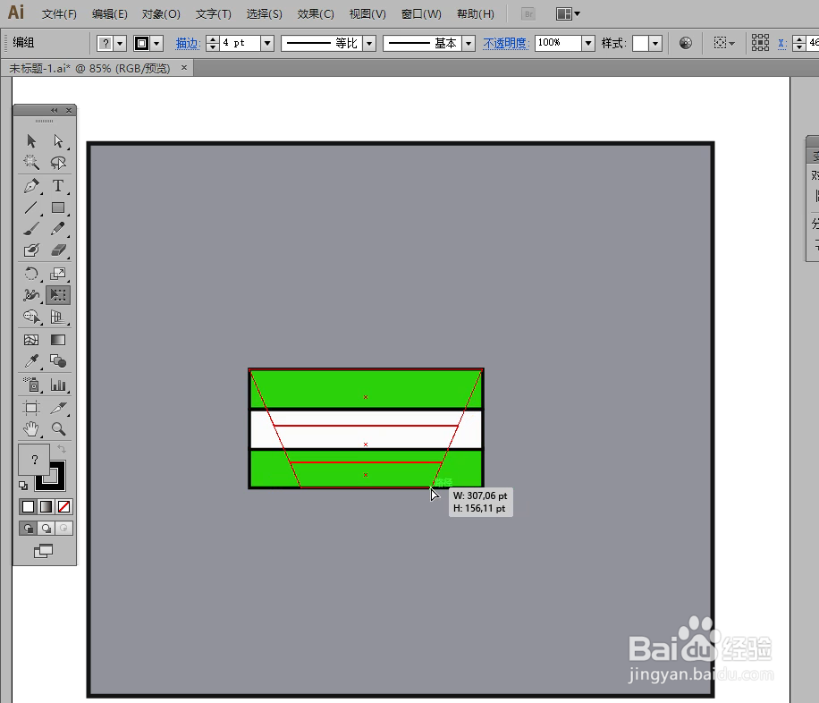Select the Lasso tool
The width and height of the screenshot is (819, 703).
coord(58,163)
